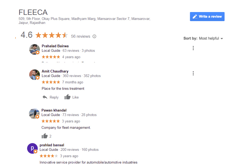The width and height of the screenshot is (239, 167).
Task: Click the overall 4.6 star rating stars
Action: coord(52,35)
